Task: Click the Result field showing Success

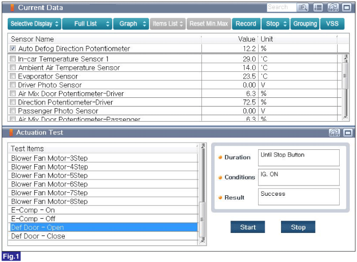Action: [299, 197]
